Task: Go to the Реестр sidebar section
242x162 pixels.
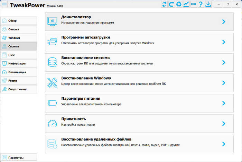Action: point(18,81)
